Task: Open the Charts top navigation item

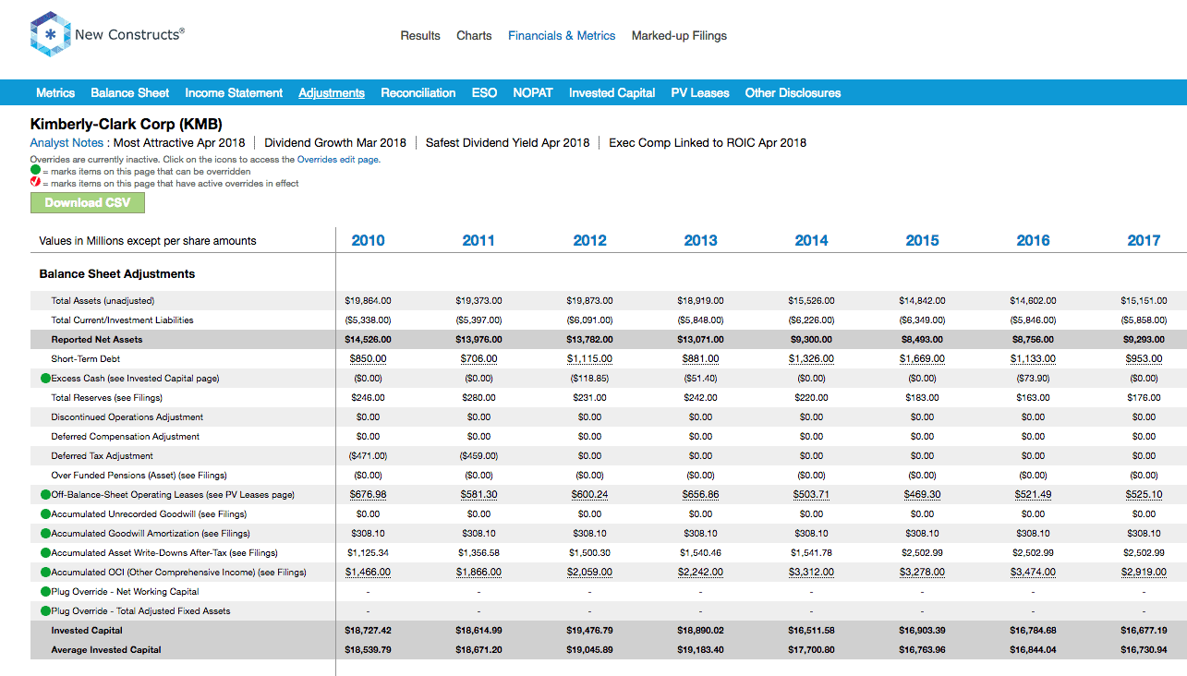Action: pyautogui.click(x=474, y=36)
